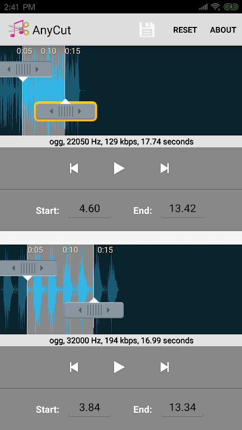Play the first 17.74 seconds audio track

click(x=119, y=168)
